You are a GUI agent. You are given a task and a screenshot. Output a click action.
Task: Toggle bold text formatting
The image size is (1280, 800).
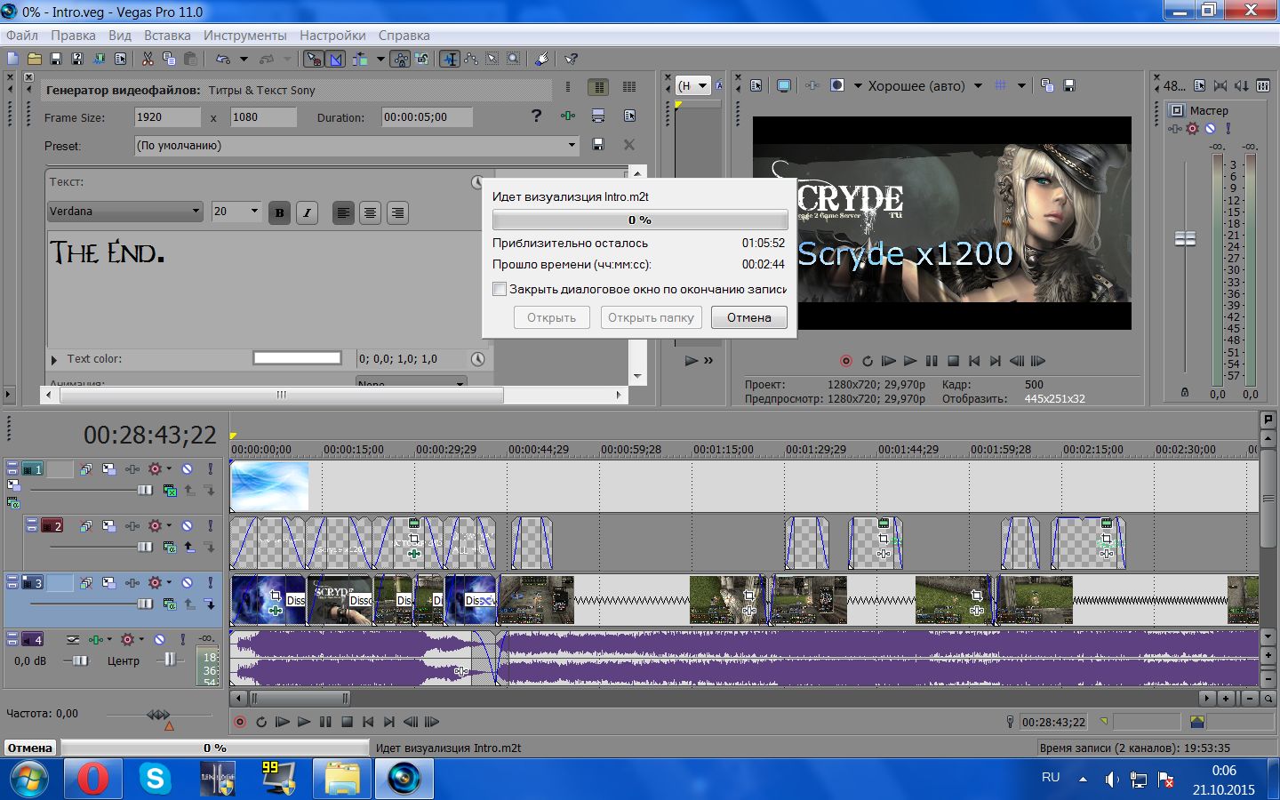click(x=279, y=212)
